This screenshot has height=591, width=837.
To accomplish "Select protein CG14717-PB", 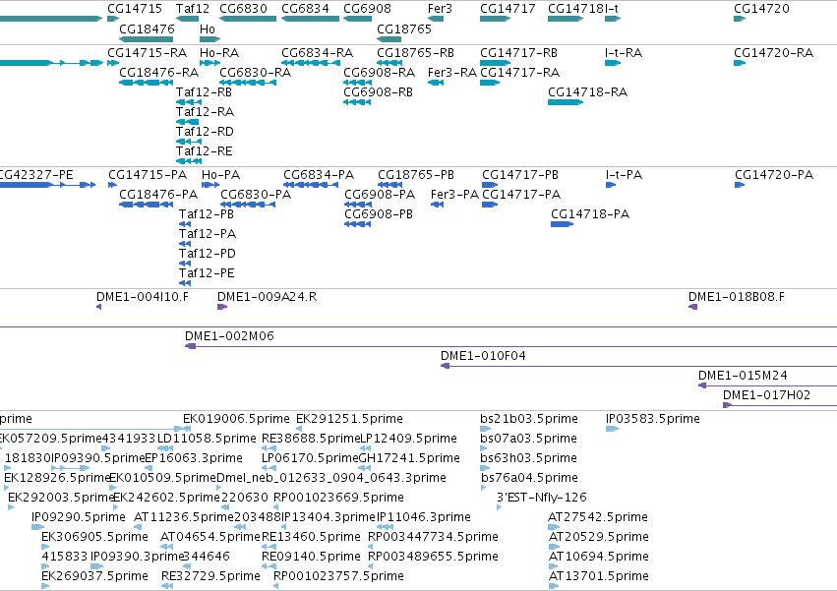I will click(520, 175).
